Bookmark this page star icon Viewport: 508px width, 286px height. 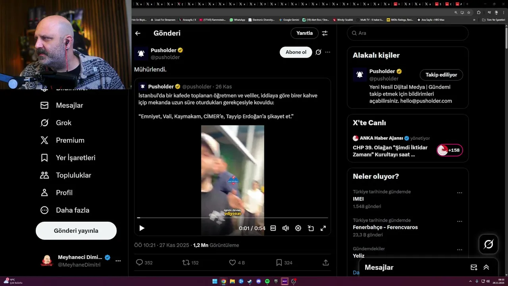coord(469,12)
